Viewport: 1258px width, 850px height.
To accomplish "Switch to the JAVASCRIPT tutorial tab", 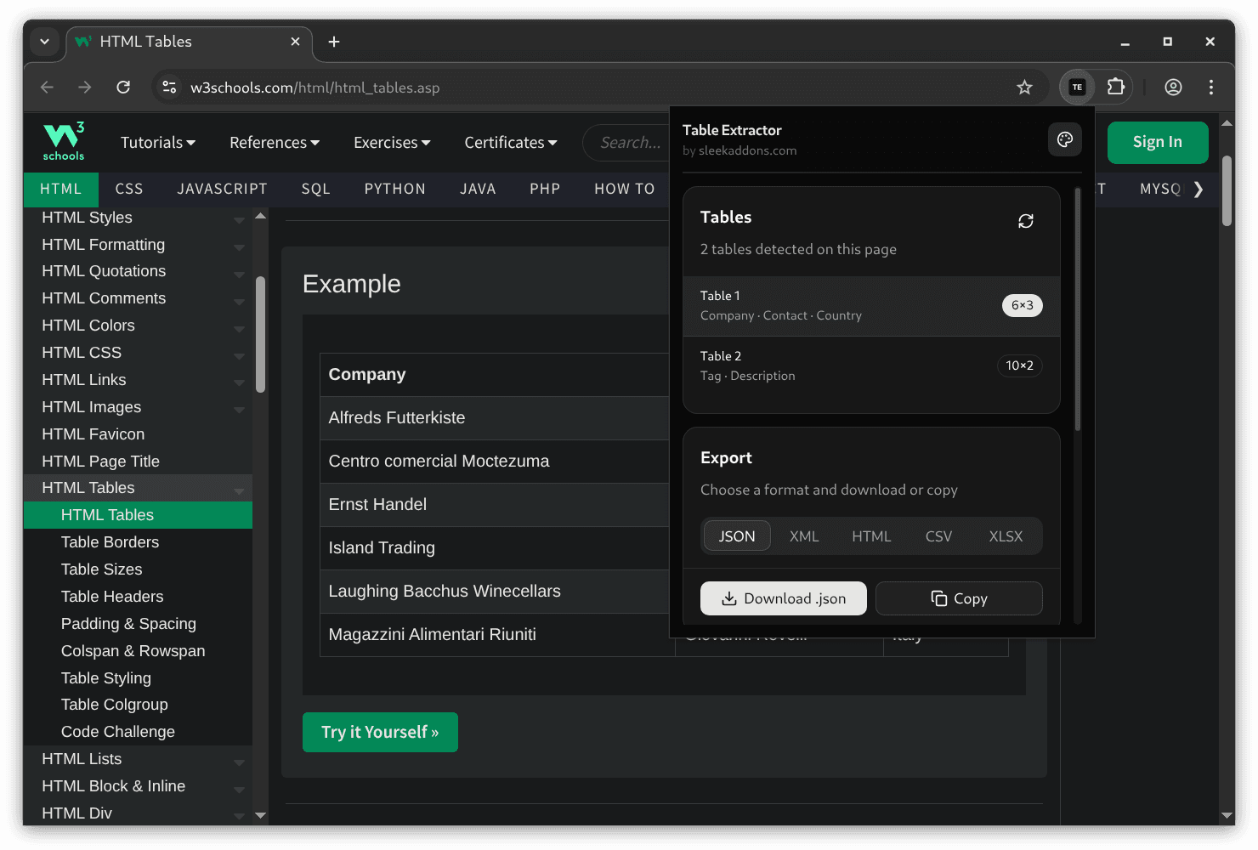I will point(222,189).
